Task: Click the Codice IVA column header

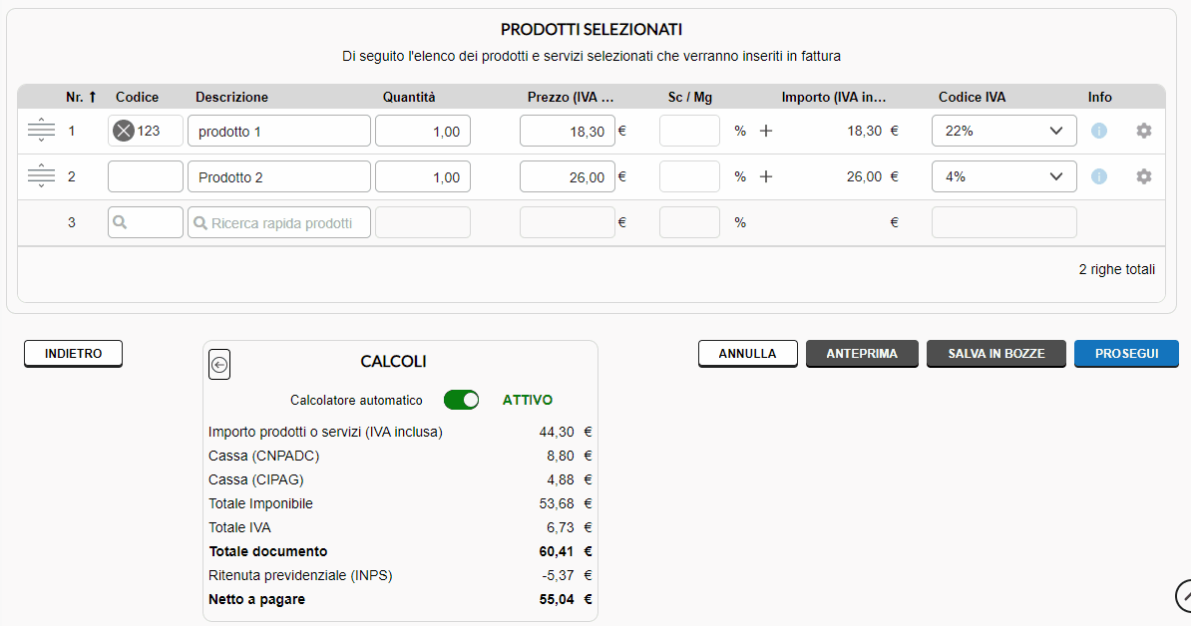Action: (972, 97)
